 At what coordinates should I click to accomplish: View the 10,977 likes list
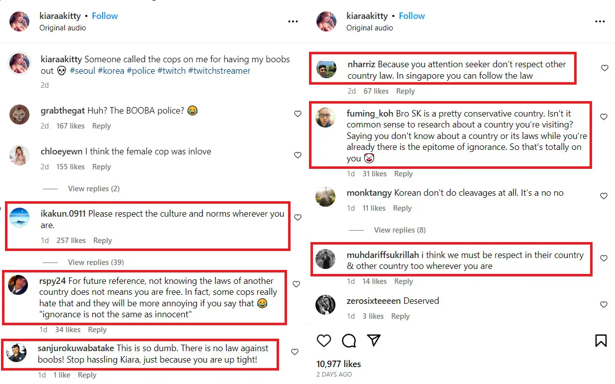(x=338, y=364)
